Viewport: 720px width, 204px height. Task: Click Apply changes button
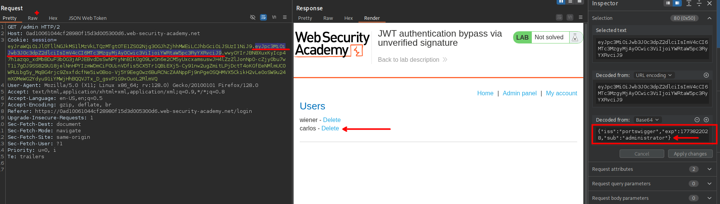tap(690, 154)
